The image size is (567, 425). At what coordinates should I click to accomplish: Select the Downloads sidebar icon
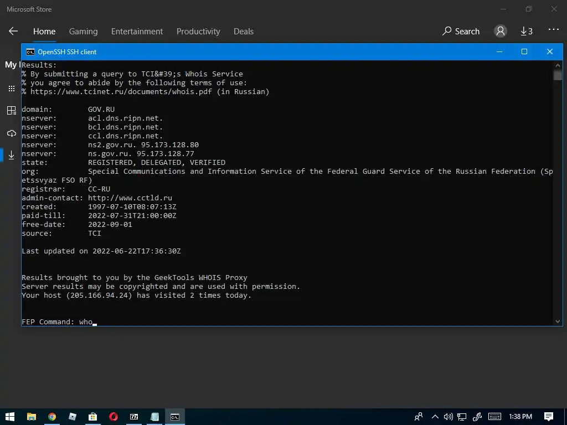[12, 155]
